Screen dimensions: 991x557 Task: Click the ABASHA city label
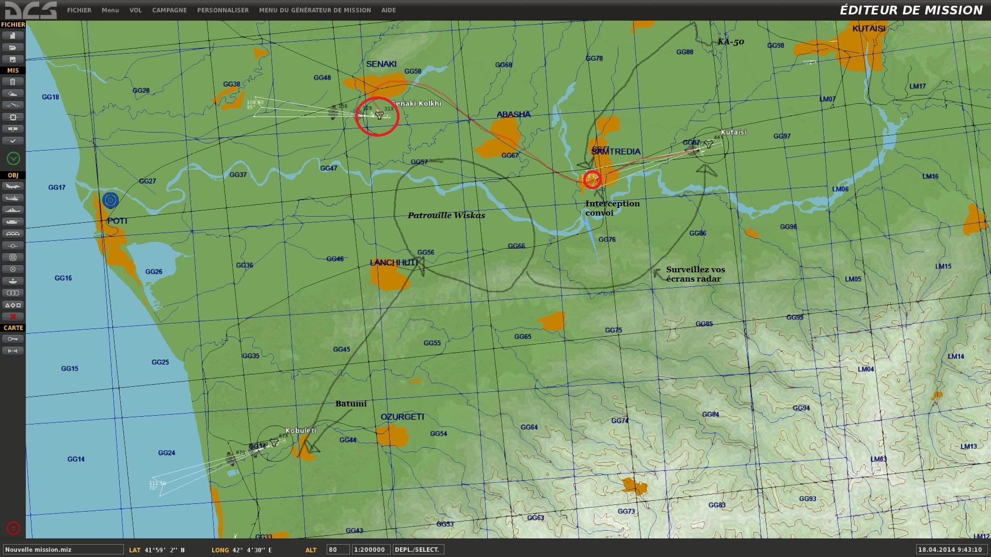514,114
